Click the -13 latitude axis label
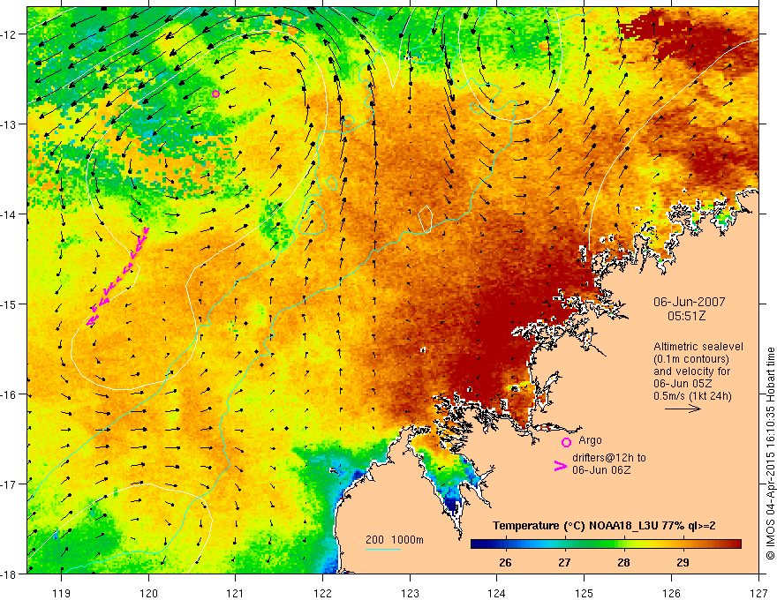The image size is (777, 600). [10, 124]
